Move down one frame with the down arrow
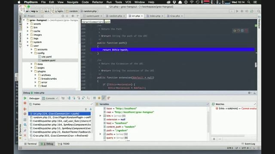The height and width of the screenshot is (154, 275). 91,109
